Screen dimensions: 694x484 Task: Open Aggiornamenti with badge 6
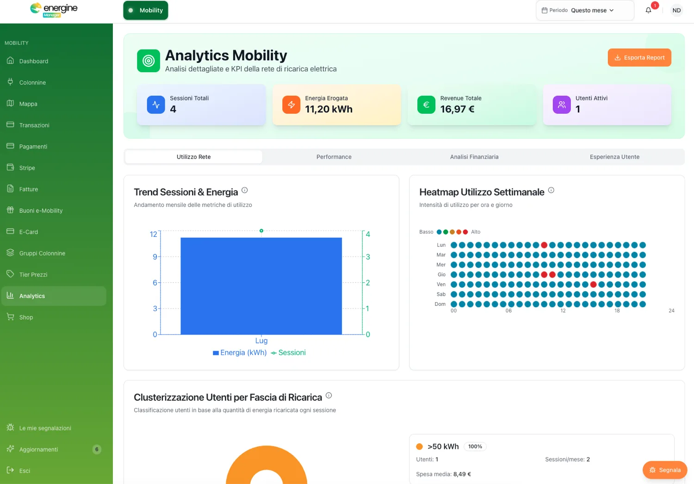tap(54, 449)
